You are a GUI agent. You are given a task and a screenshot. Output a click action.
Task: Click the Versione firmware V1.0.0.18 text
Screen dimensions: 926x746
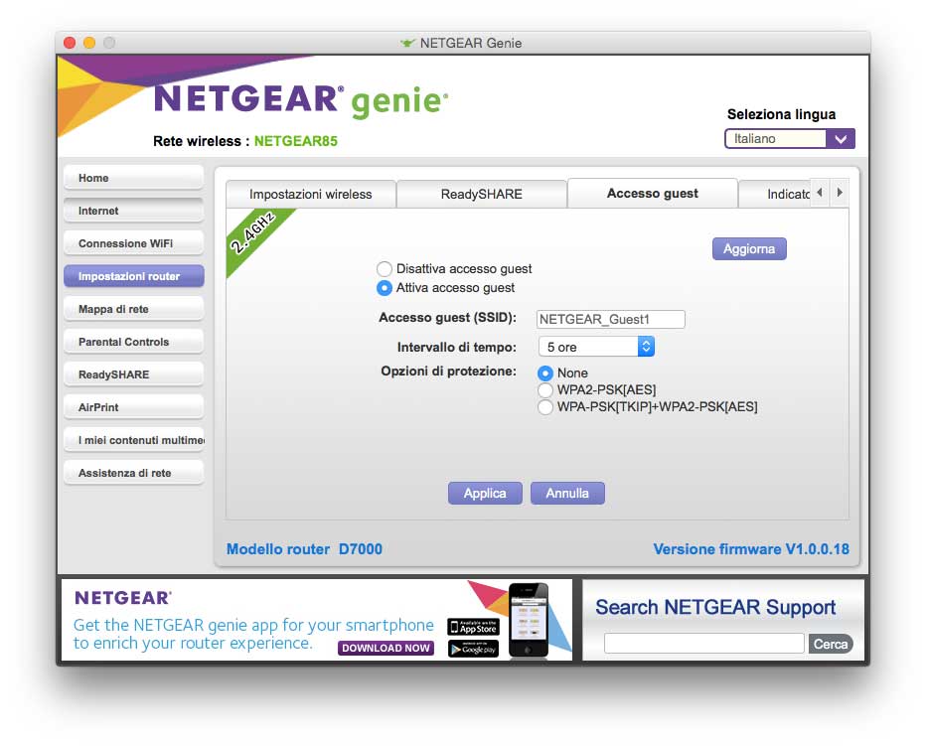[x=750, y=549]
